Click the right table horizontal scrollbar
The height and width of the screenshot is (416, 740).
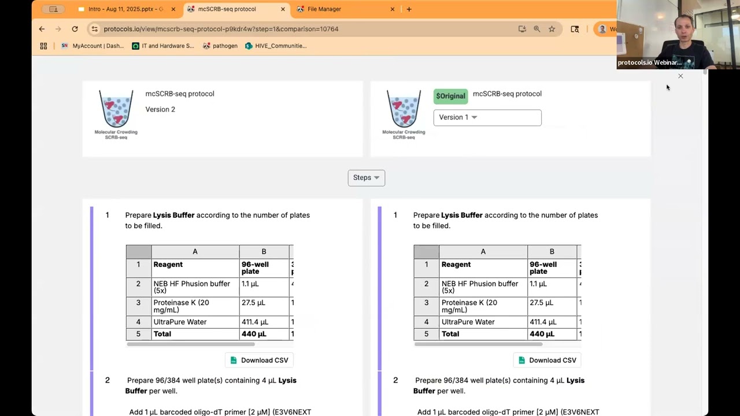479,344
